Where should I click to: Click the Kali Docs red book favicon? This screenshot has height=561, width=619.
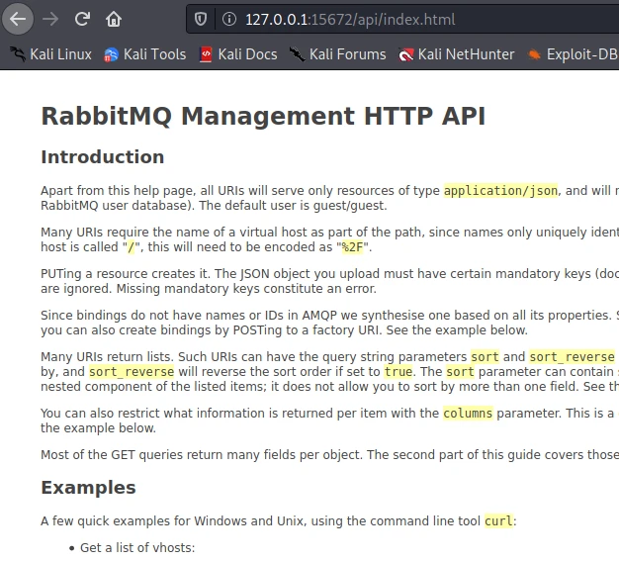[206, 54]
